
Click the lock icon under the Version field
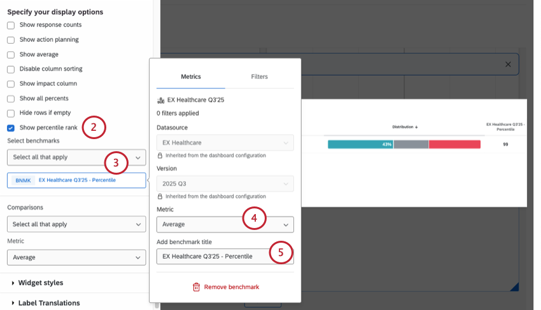(160, 196)
